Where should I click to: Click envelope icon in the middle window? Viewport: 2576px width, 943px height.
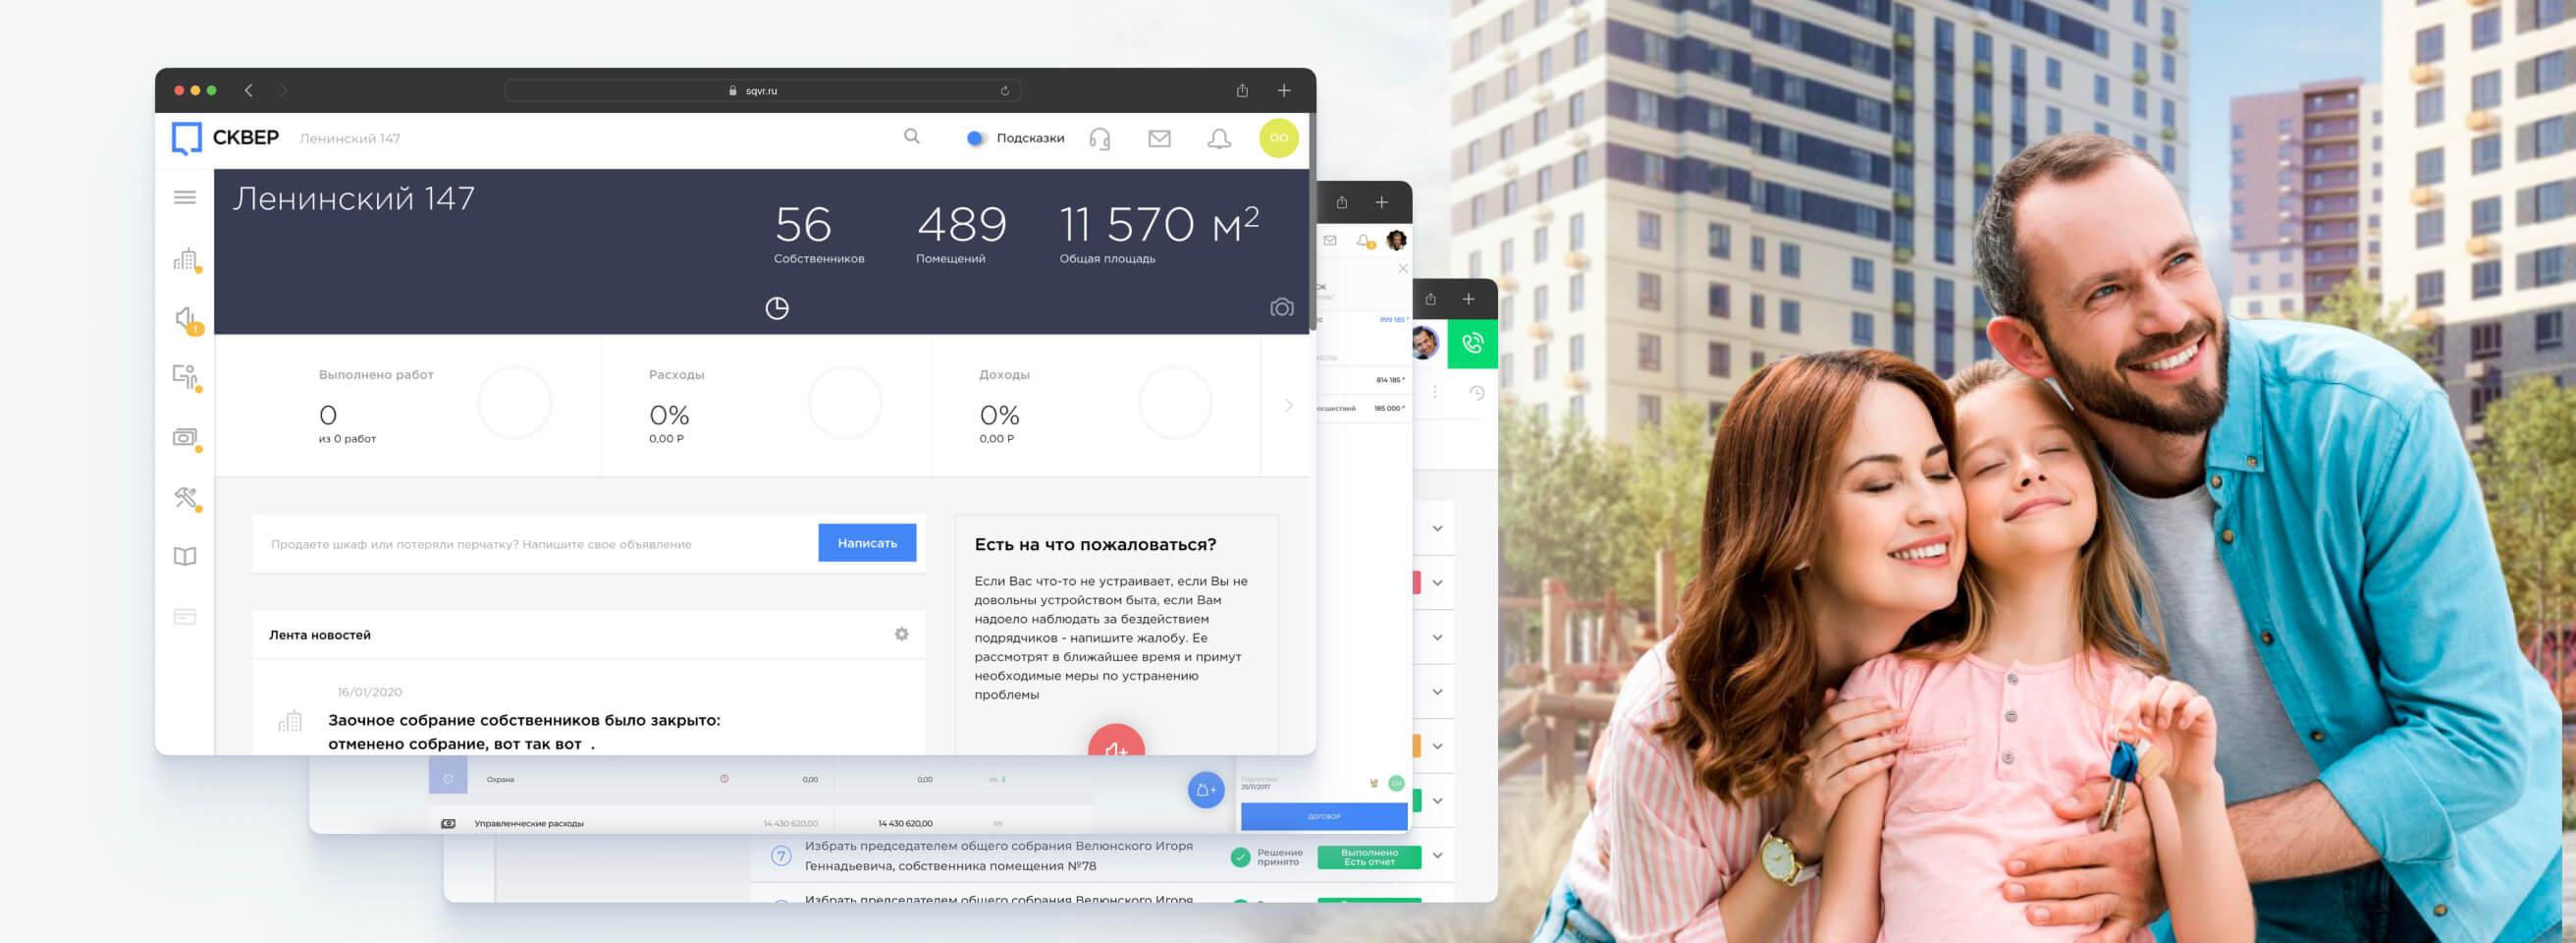(1330, 241)
